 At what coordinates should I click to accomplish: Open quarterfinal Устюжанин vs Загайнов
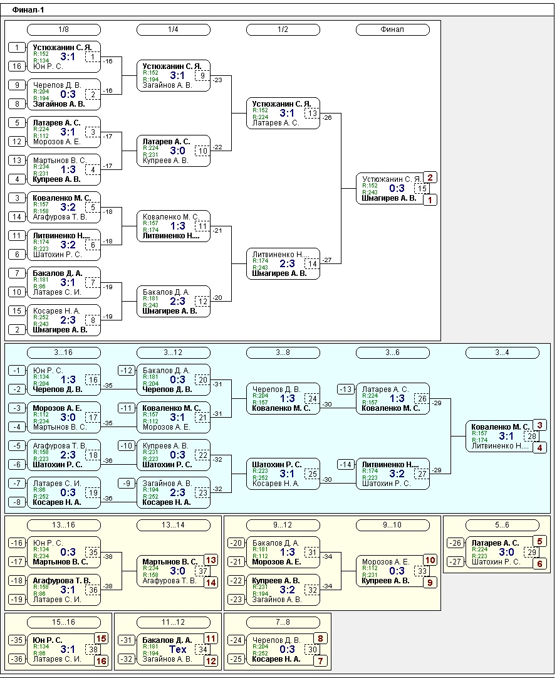(174, 76)
